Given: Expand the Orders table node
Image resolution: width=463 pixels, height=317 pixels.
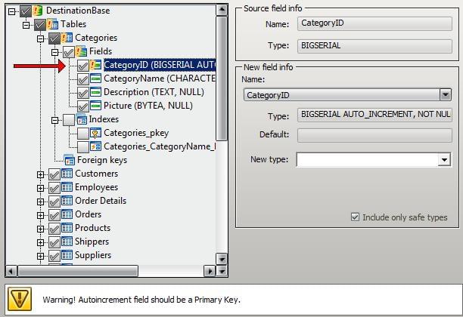Looking at the screenshot, I should 40,215.
